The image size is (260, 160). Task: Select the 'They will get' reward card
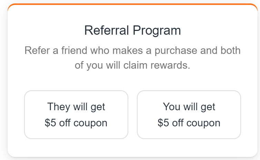click(x=76, y=115)
